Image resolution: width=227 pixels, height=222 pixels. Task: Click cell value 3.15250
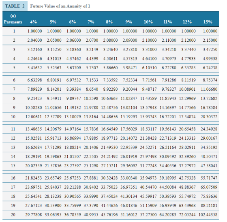click(x=54, y=49)
